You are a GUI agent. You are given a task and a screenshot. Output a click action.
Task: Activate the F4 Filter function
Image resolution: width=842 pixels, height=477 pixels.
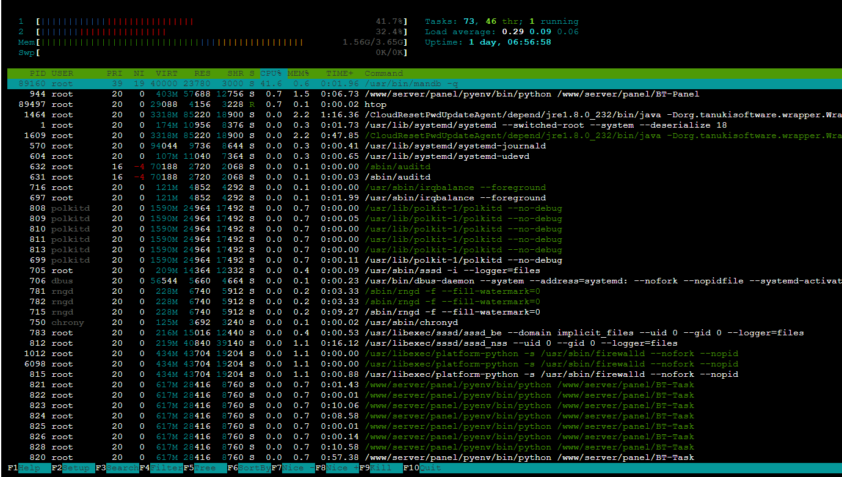161,468
